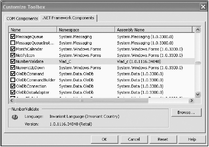Uncheck the OleDbDataAdapter checkbox
Image resolution: width=209 pixels, height=147 pixels.
point(13,92)
